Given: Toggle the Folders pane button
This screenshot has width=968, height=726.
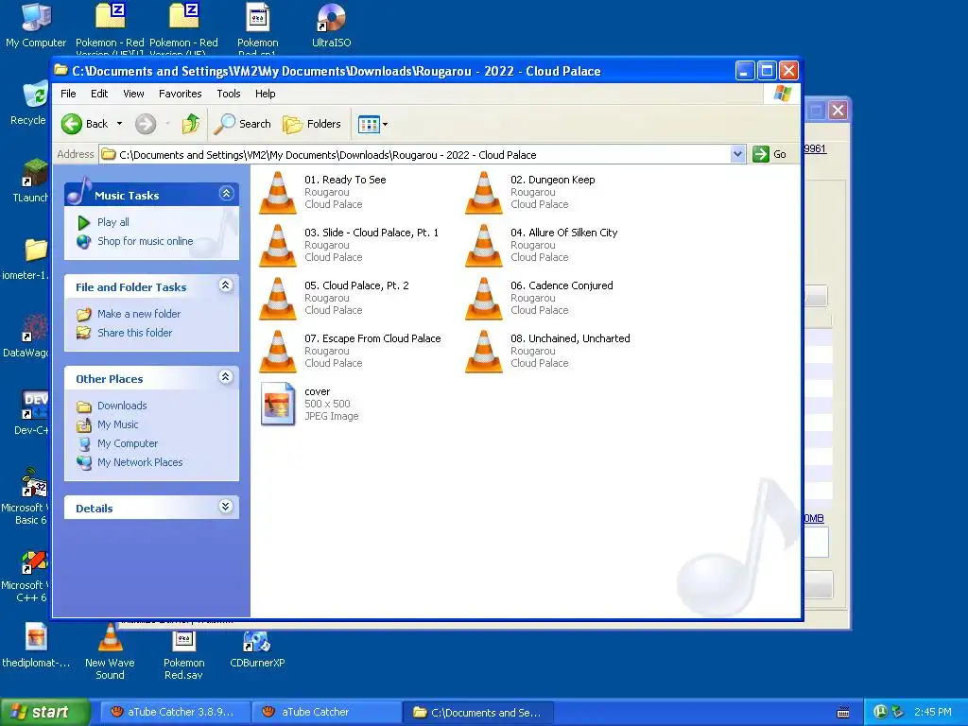Looking at the screenshot, I should click(x=312, y=124).
